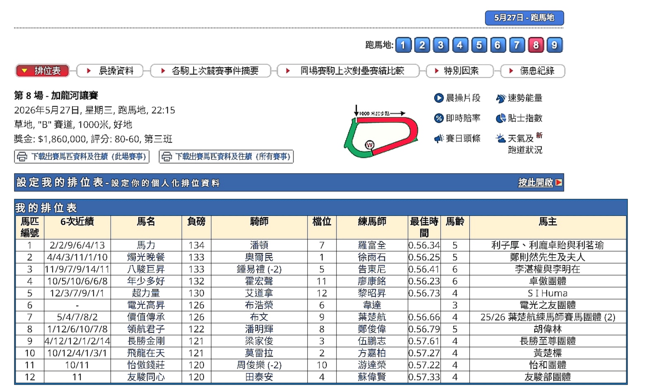Open horse 友駿同心 profile link
Screen dimensions: 645x392
pyautogui.click(x=146, y=377)
